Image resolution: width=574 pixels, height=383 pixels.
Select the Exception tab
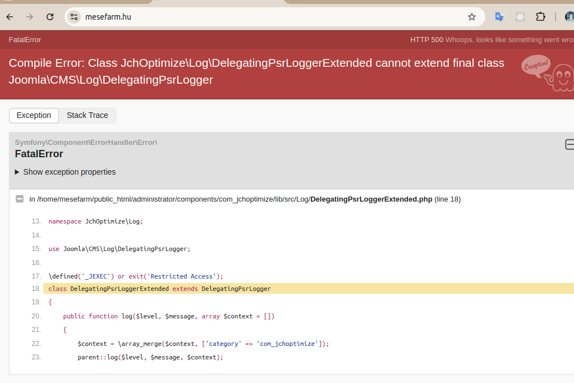pyautogui.click(x=34, y=115)
